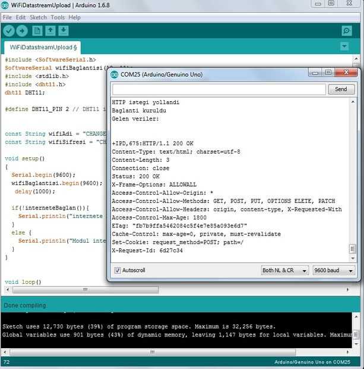364x369 pixels.
Task: Open the 9600 baud dropdown
Action: (x=334, y=270)
